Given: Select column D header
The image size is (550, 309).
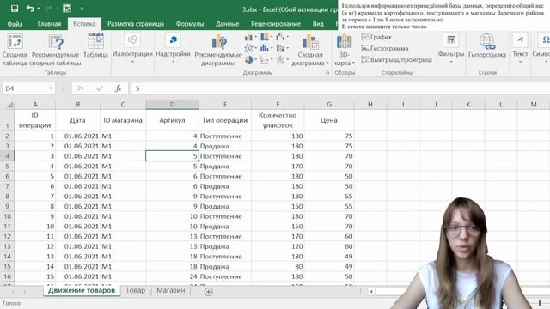Looking at the screenshot, I should click(x=172, y=105).
